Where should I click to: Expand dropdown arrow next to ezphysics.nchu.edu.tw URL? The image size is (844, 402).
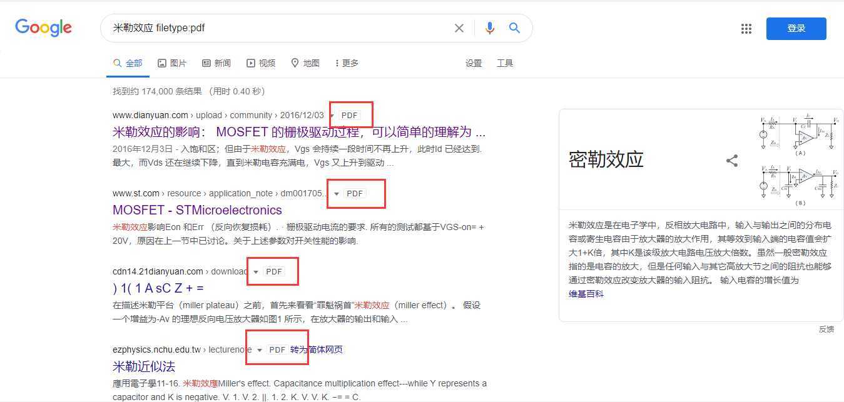pyautogui.click(x=260, y=350)
